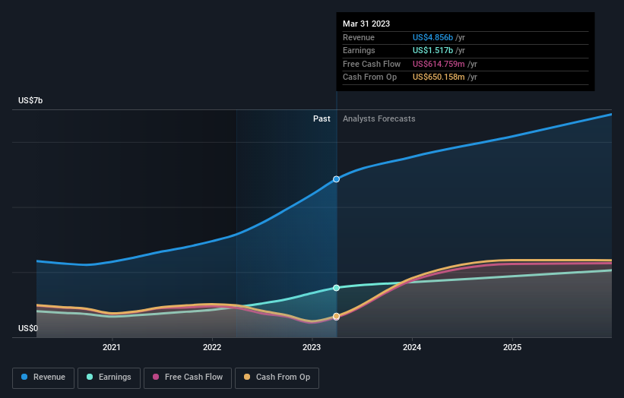Select the Cash From Op data point marker
The width and height of the screenshot is (624, 398).
336,317
